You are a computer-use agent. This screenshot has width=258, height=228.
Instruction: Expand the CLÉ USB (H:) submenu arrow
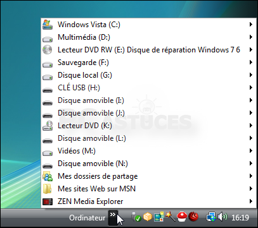tap(251, 88)
